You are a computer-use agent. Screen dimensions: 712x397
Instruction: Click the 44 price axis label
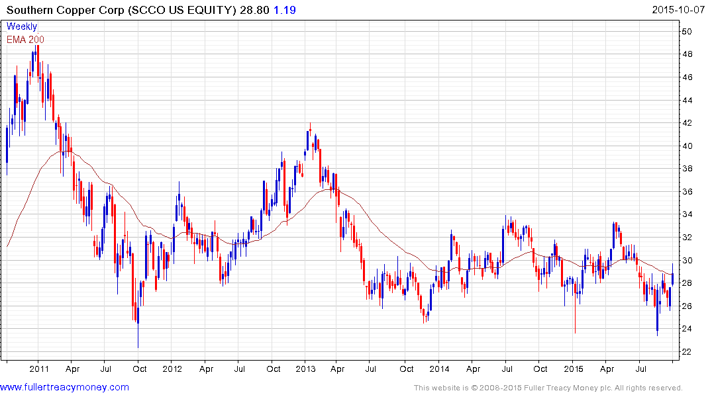[687, 101]
